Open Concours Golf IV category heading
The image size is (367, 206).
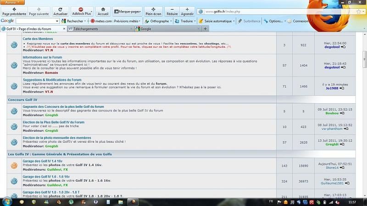22,100
